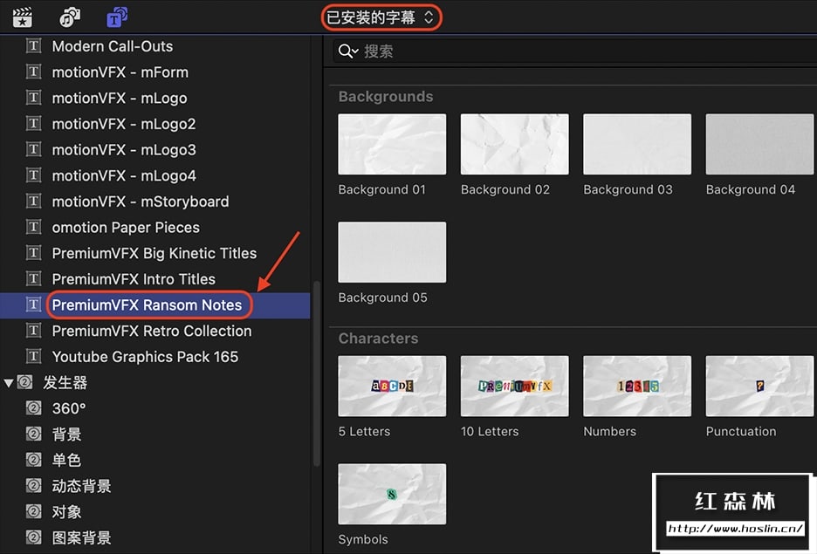Click title icon beside PremiumVFX Intro Titles
The image size is (817, 554).
click(33, 278)
